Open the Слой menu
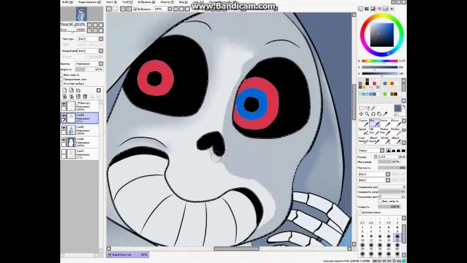The image size is (467, 263). 128,2
